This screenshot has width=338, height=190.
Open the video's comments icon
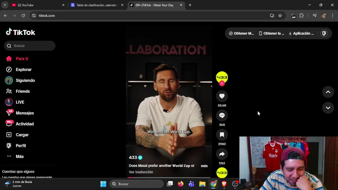pos(222,116)
